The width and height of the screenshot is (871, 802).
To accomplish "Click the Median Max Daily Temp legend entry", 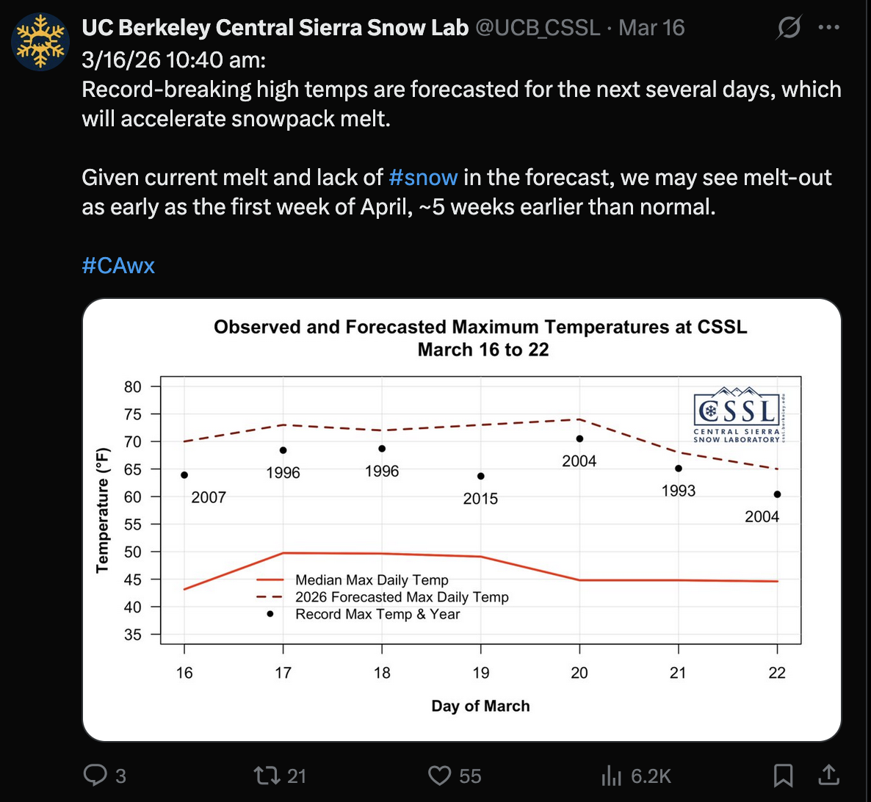I will pos(372,580).
